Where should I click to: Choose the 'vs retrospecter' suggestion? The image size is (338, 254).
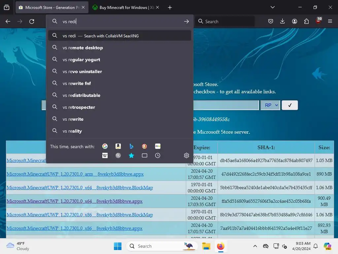point(119,107)
